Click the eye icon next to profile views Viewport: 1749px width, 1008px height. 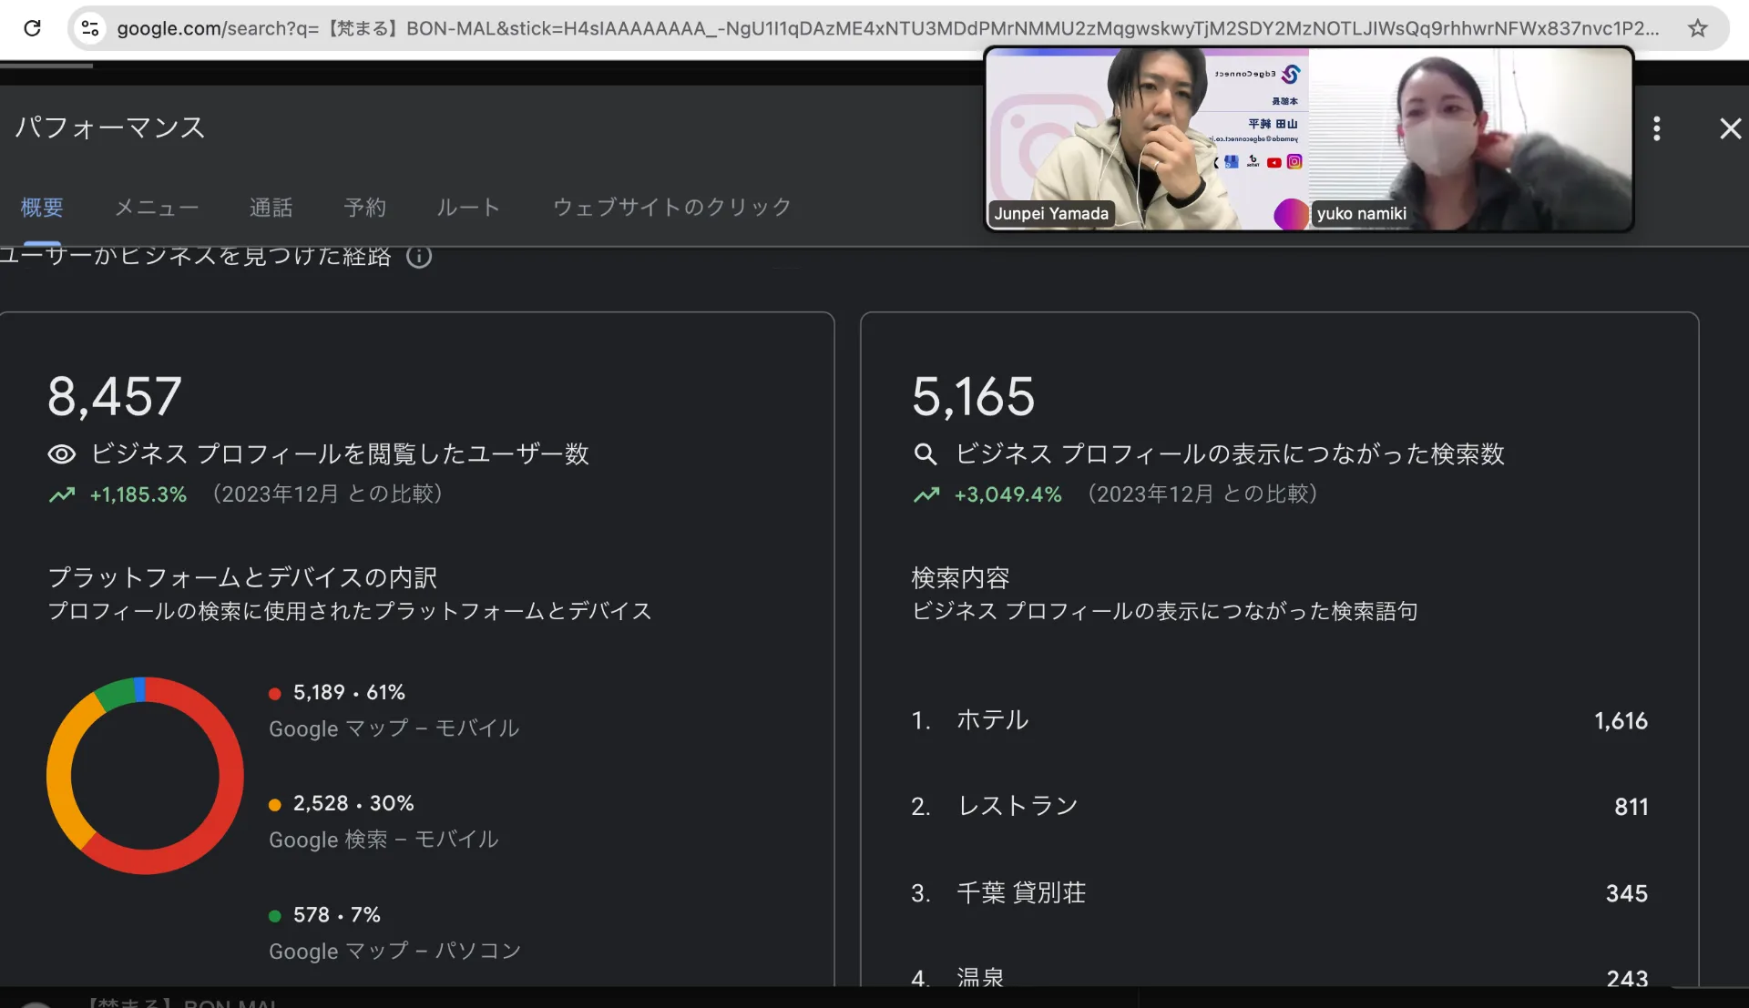pyautogui.click(x=62, y=454)
